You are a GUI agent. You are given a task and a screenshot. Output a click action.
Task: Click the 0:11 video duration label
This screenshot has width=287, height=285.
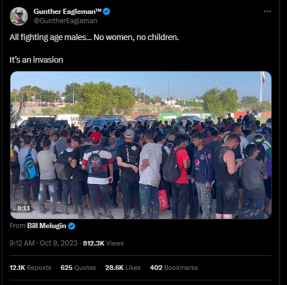24,208
